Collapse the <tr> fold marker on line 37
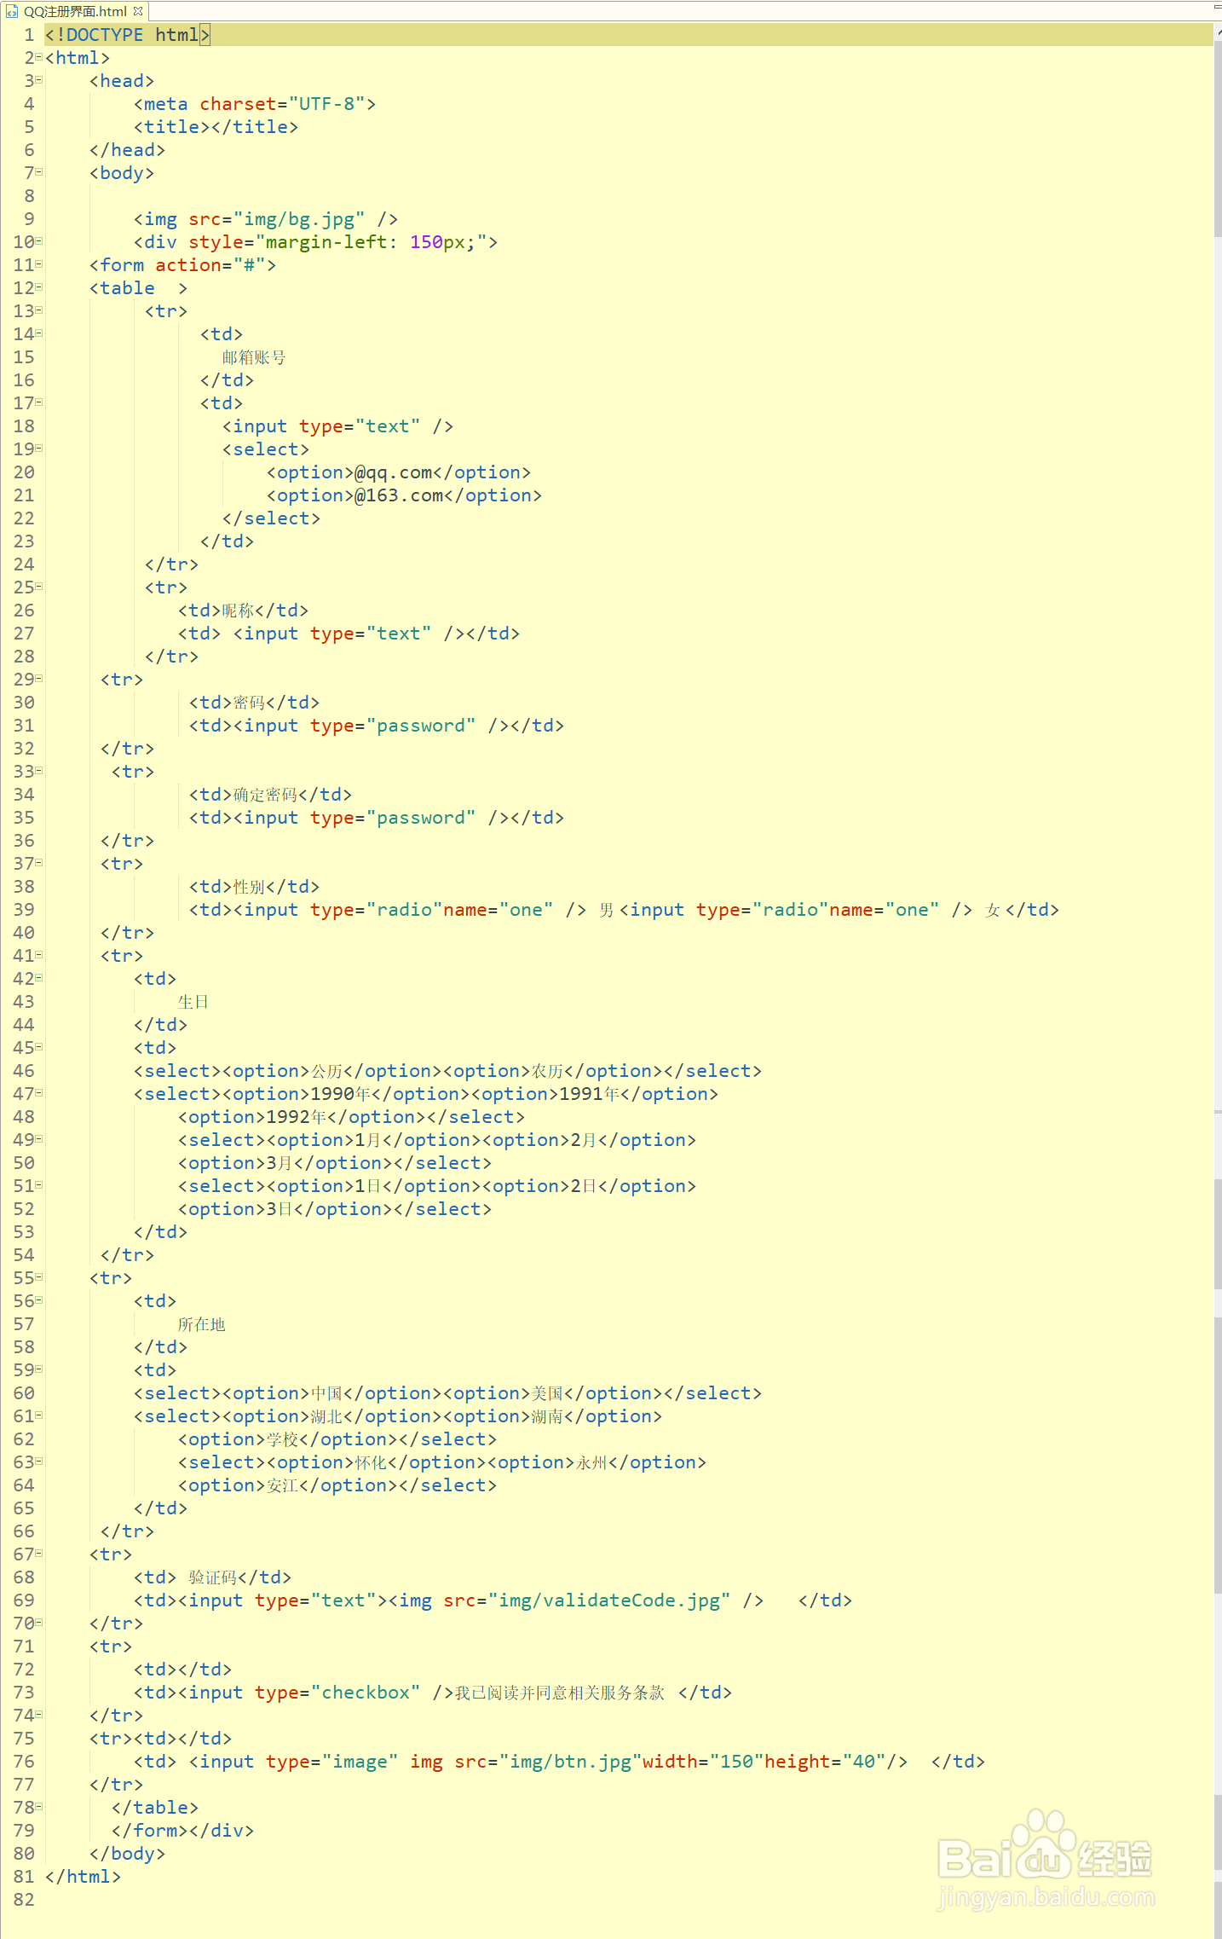1222x1939 pixels. [x=39, y=862]
